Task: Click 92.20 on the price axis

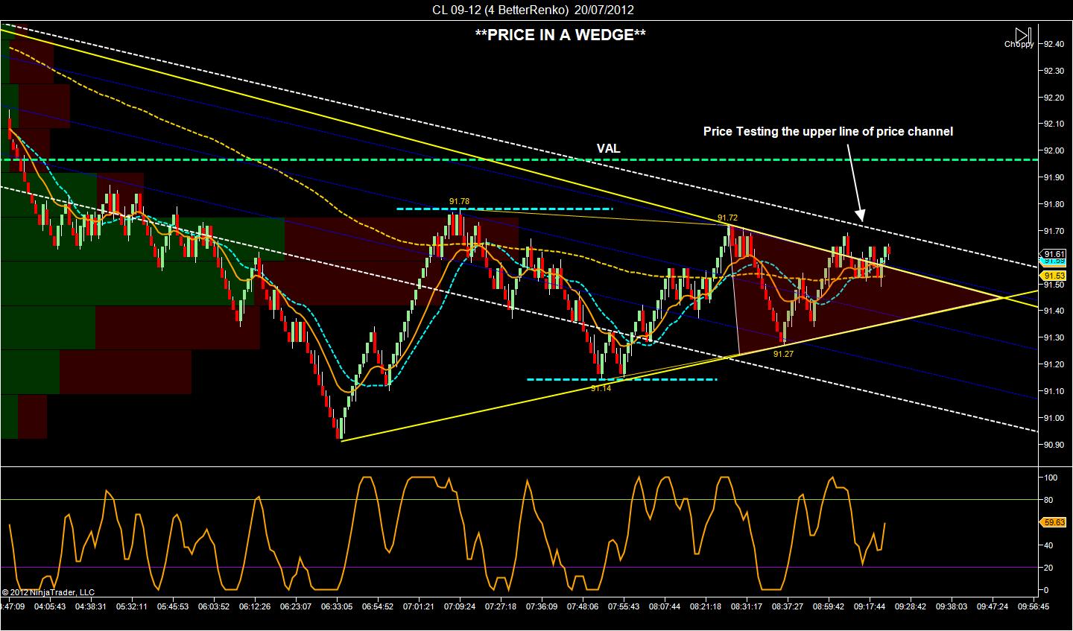Action: [x=1054, y=98]
